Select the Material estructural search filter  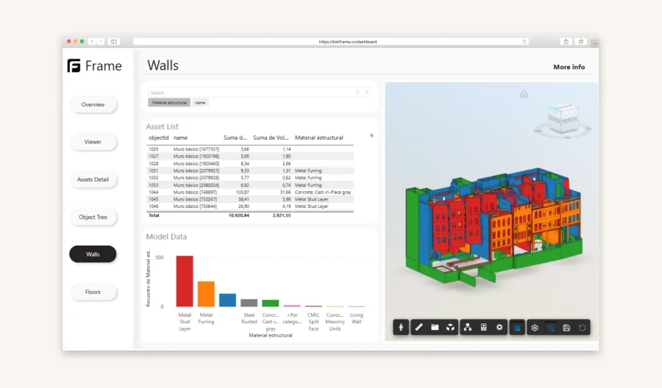tap(169, 102)
